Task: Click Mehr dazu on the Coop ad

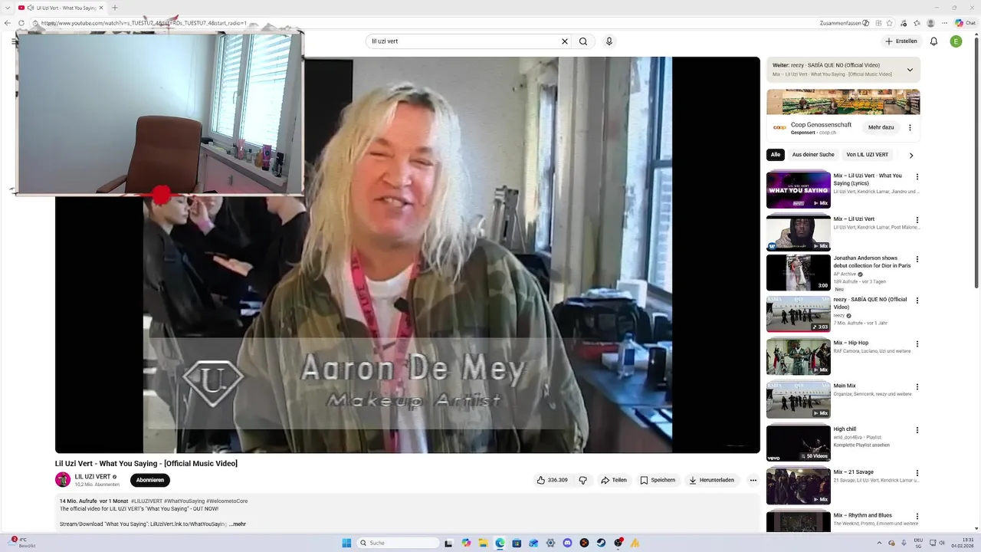Action: 881,127
